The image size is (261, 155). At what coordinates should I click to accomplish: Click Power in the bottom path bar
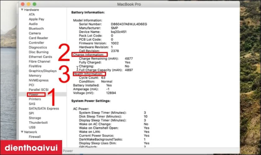point(68,151)
